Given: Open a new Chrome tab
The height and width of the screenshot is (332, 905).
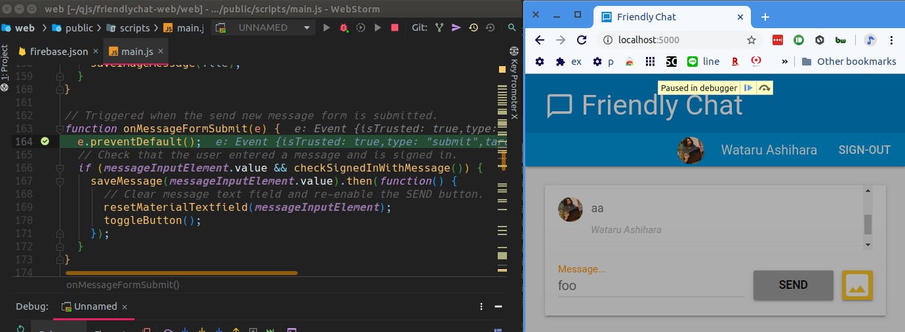Looking at the screenshot, I should point(765,17).
